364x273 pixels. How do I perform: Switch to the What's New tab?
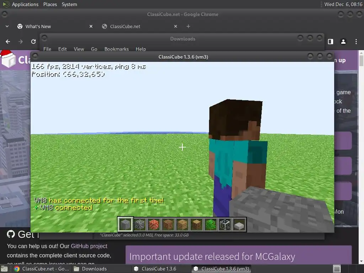pos(56,26)
